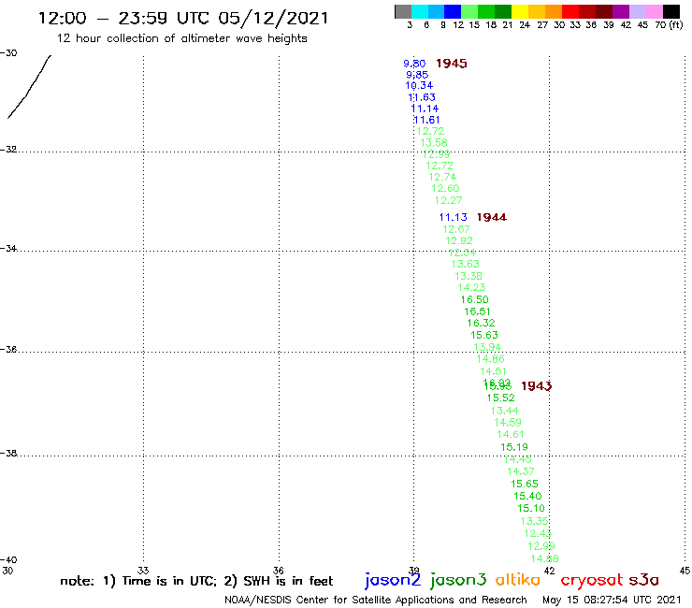
Task: Click the 13.38 wave height value
Action: tap(469, 276)
